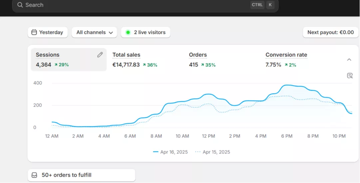This screenshot has height=183, width=360.
Task: Click the green live visitors dot
Action: [128, 33]
